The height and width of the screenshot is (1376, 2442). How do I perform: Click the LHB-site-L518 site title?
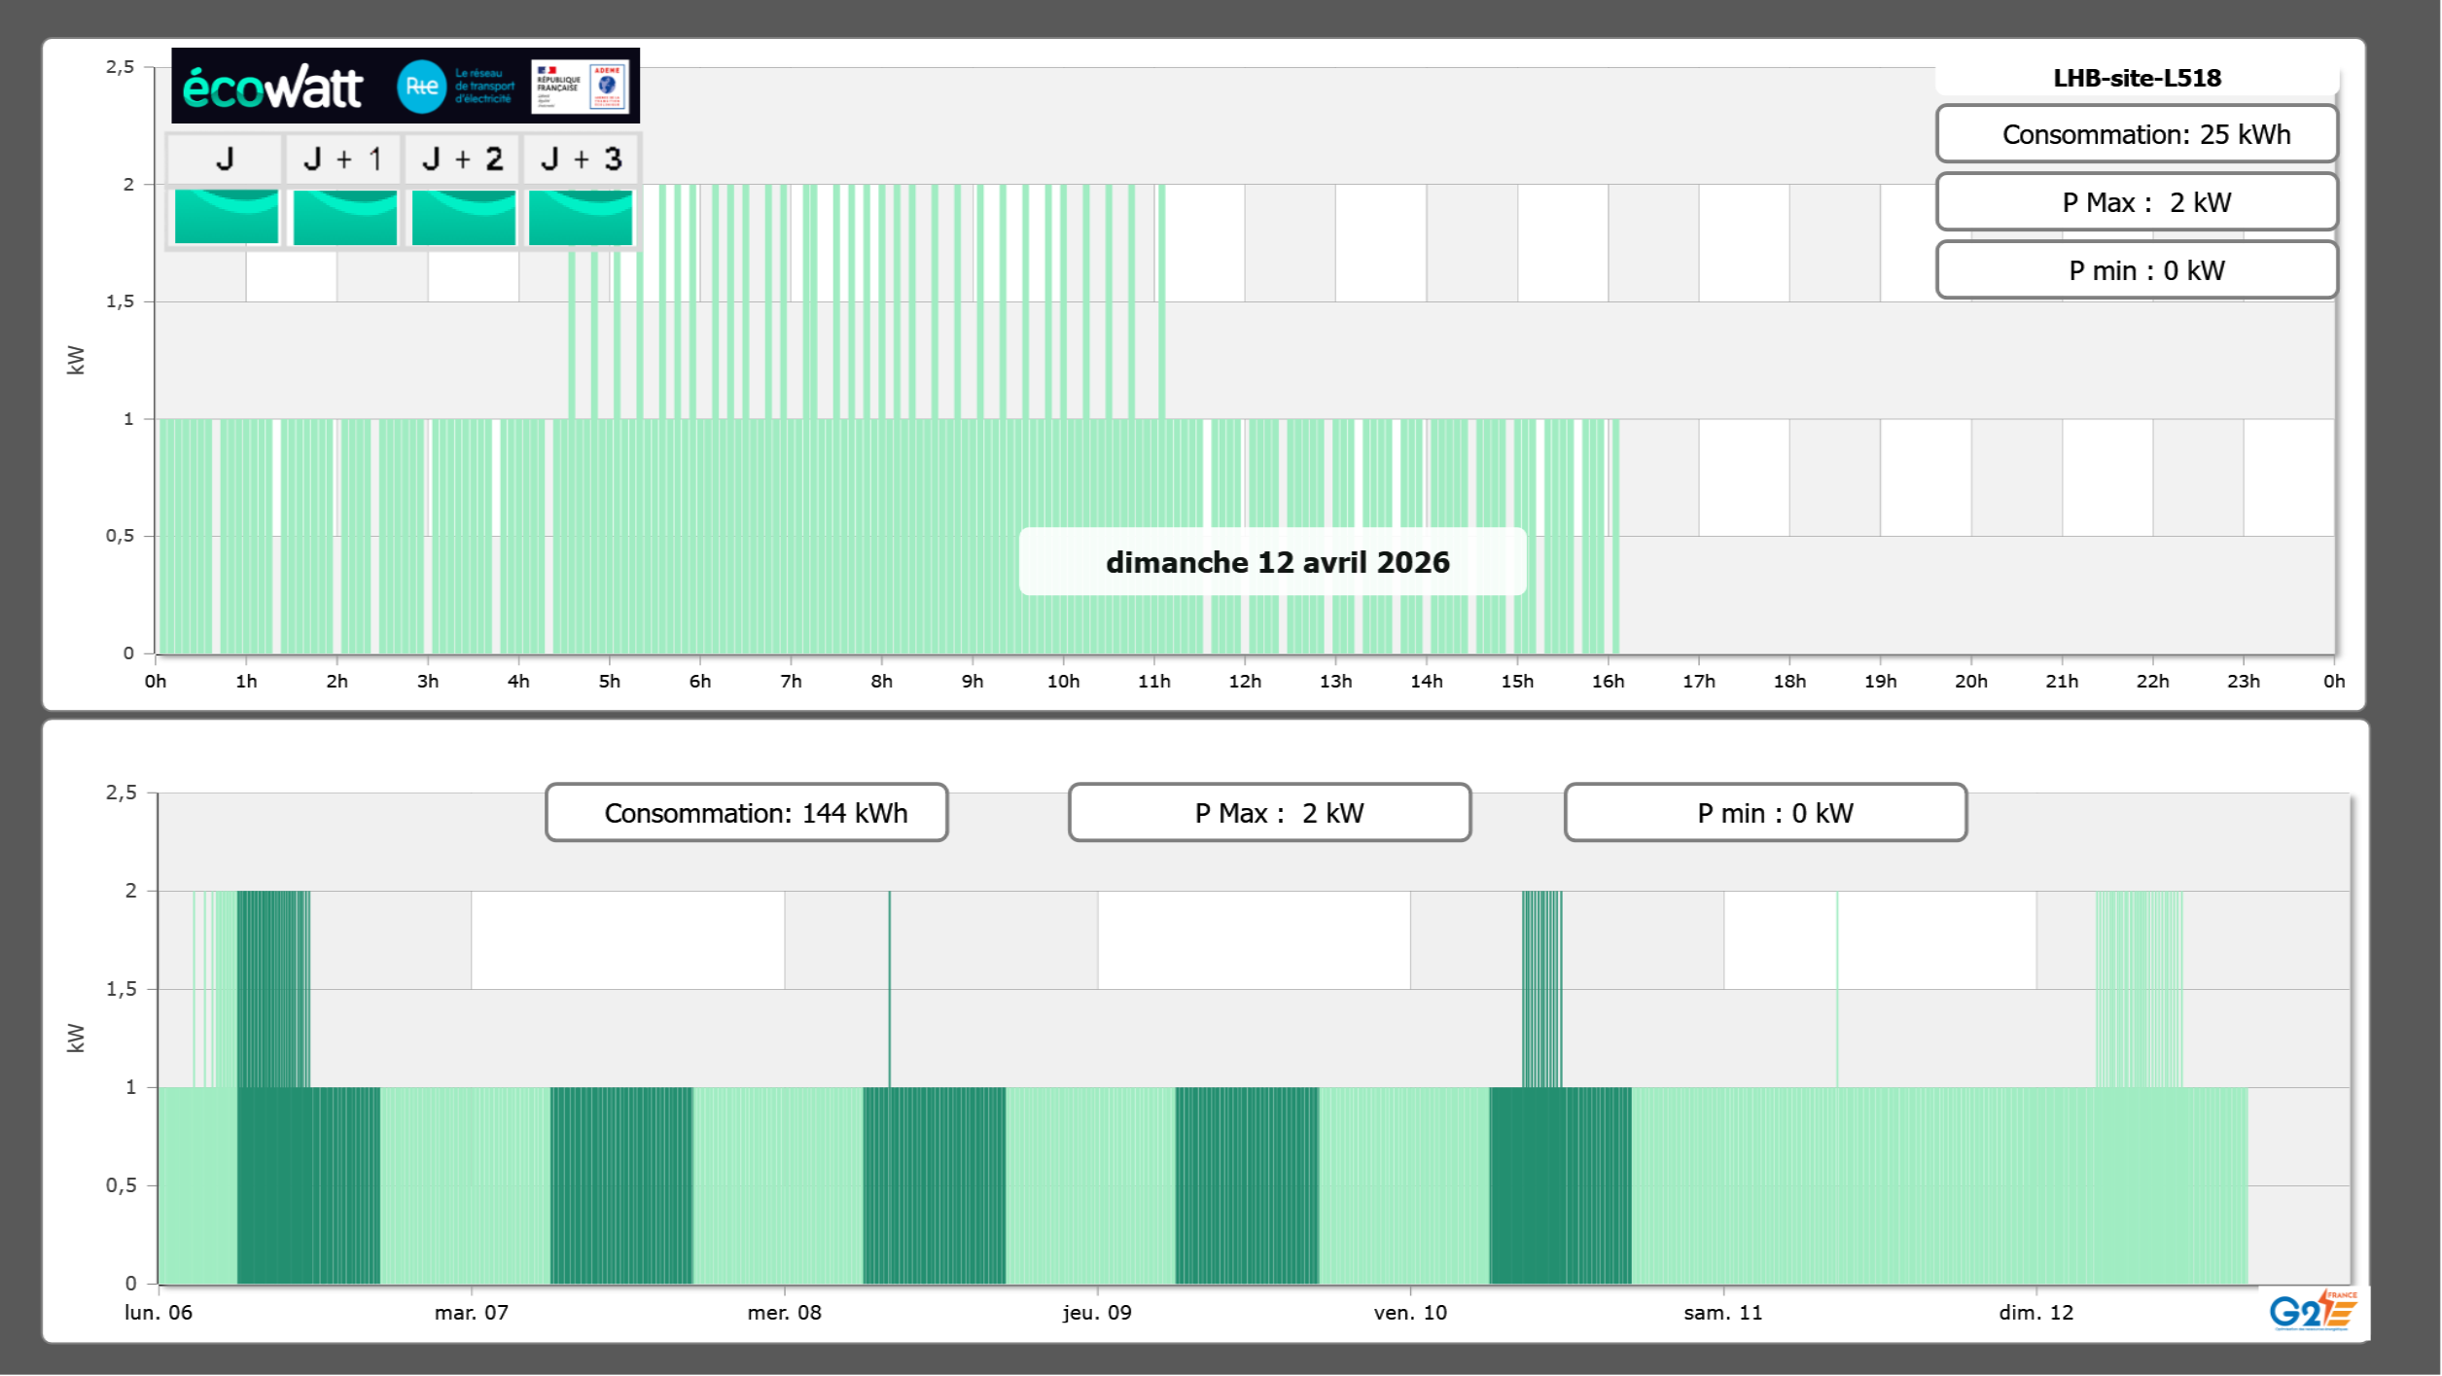click(2137, 78)
